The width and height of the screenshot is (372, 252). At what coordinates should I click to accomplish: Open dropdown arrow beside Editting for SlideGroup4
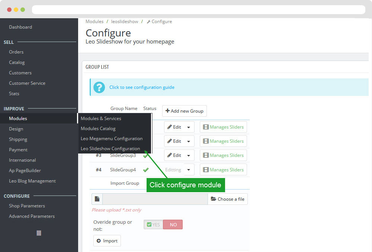pos(189,170)
